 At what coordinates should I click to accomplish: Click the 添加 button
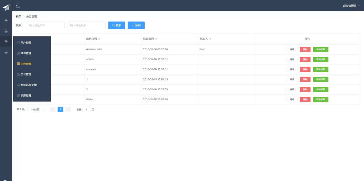tap(136, 25)
